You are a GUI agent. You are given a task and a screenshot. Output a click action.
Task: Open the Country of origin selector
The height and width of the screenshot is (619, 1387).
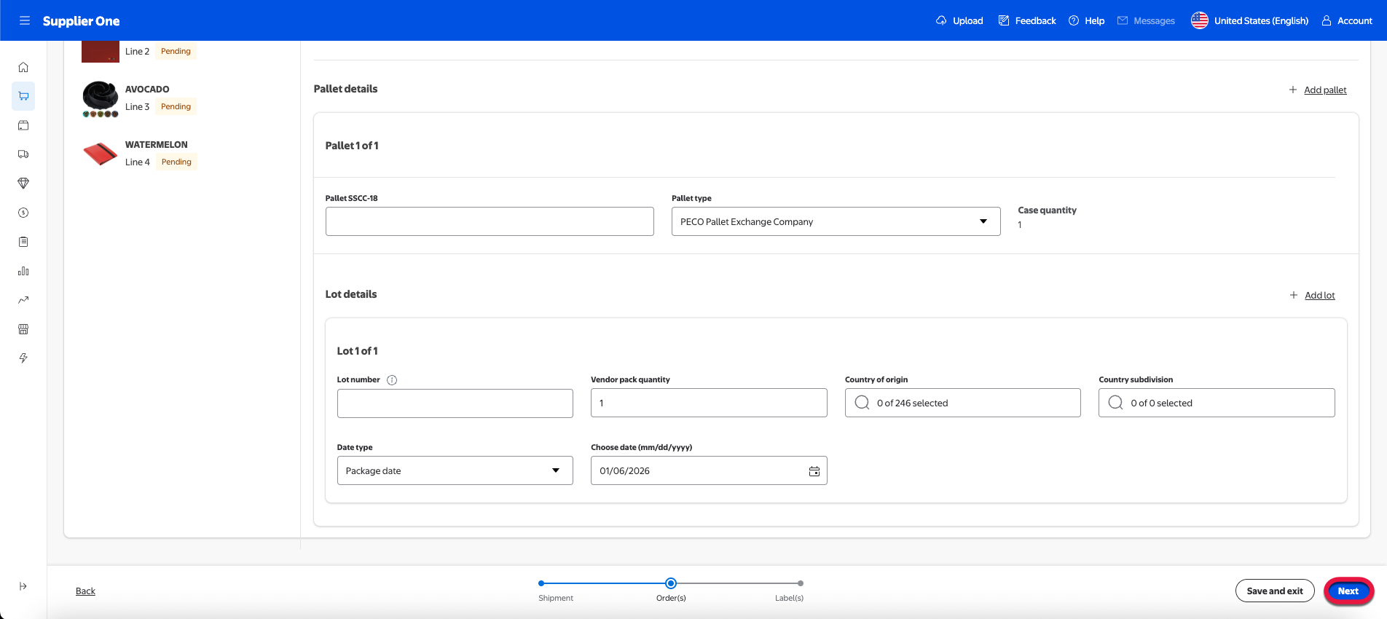coord(962,403)
